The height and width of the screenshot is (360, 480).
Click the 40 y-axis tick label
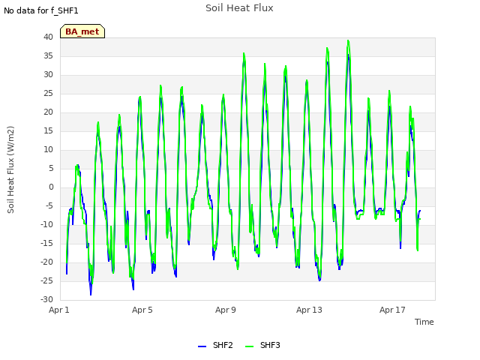pos(48,37)
